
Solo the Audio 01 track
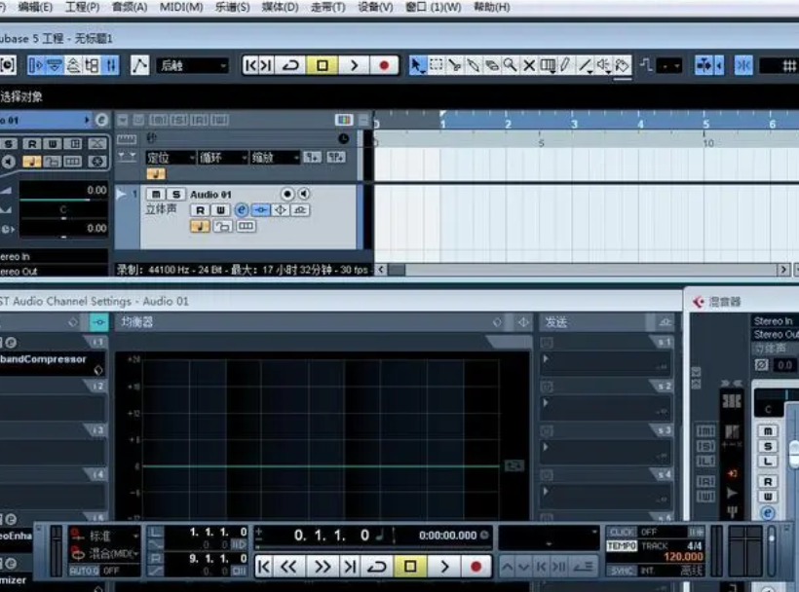[175, 195]
